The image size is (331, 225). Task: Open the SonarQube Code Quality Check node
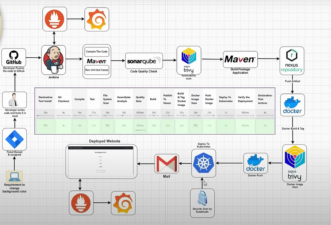144,61
